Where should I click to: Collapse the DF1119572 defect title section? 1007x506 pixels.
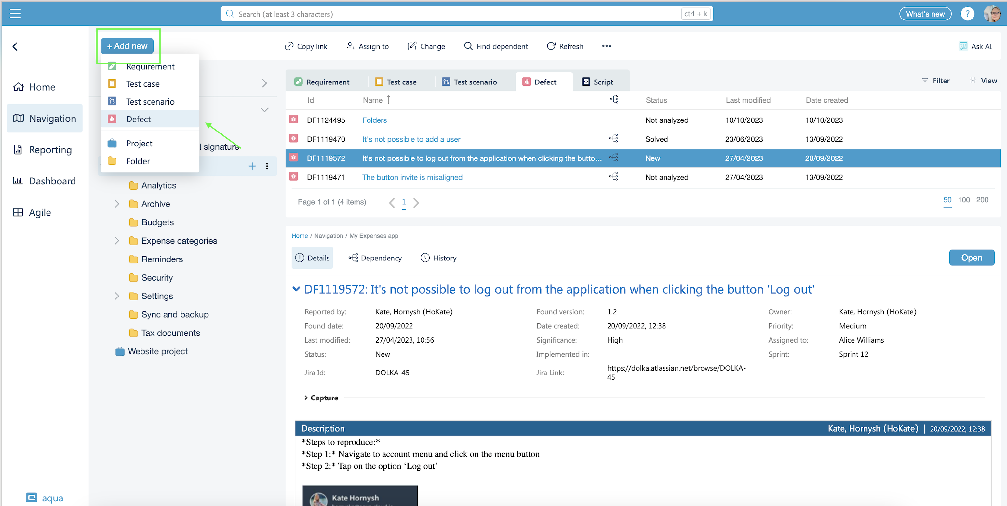point(296,289)
